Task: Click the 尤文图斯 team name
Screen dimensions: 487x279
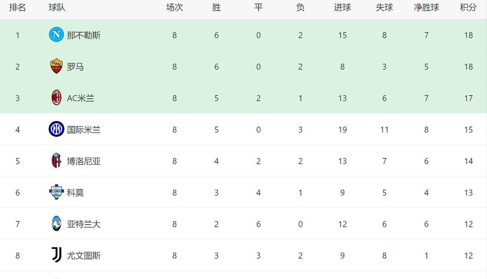Action: pos(84,255)
